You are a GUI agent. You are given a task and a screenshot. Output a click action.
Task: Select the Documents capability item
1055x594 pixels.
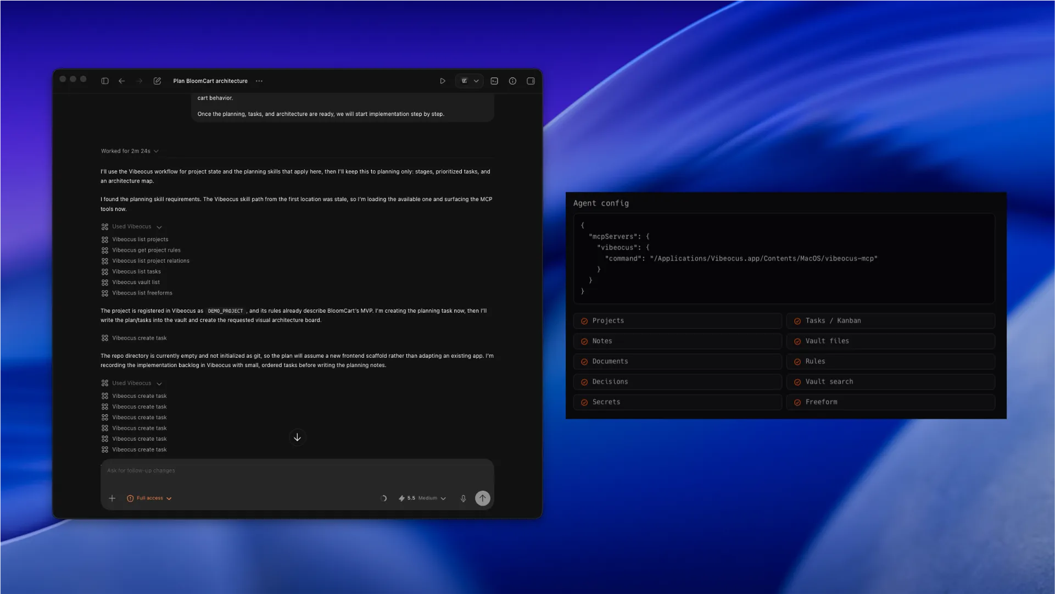[x=678, y=362]
